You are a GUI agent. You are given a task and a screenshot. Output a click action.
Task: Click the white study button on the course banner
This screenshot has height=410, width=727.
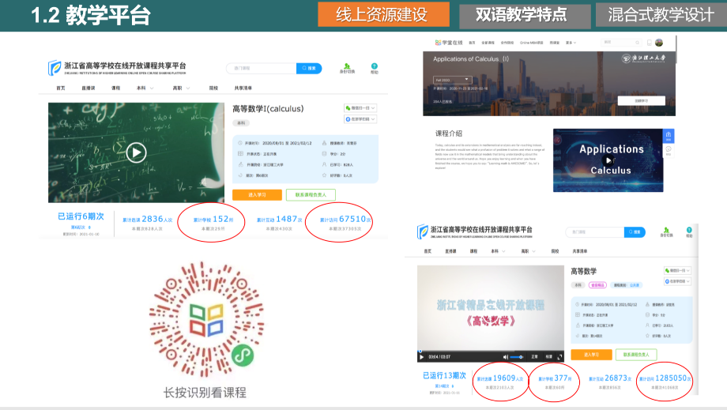tap(641, 100)
